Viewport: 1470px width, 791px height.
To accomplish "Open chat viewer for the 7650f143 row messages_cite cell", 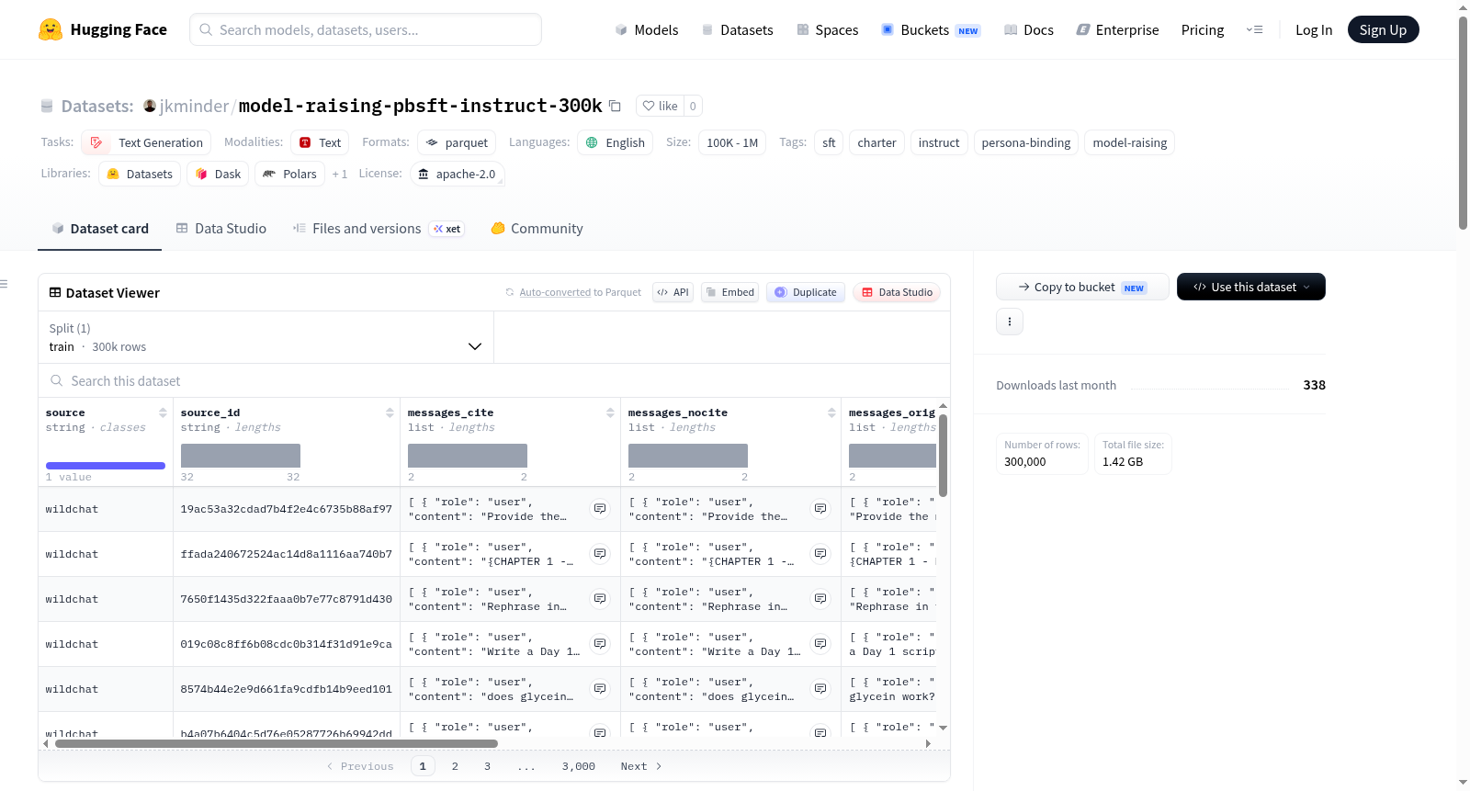I will (600, 599).
